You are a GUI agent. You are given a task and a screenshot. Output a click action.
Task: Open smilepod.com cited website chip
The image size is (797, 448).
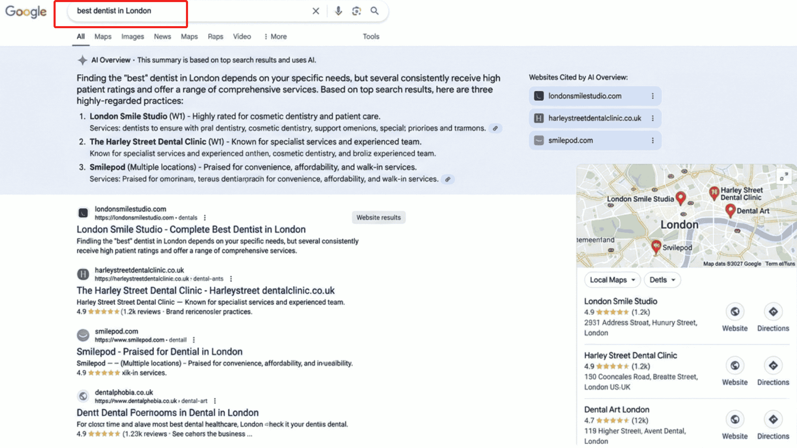point(595,141)
